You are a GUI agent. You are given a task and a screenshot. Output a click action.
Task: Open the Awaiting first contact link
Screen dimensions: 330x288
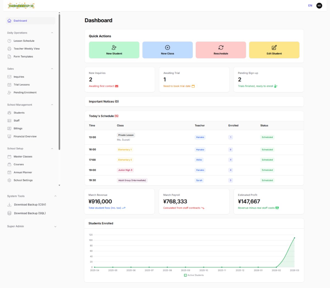[101, 86]
